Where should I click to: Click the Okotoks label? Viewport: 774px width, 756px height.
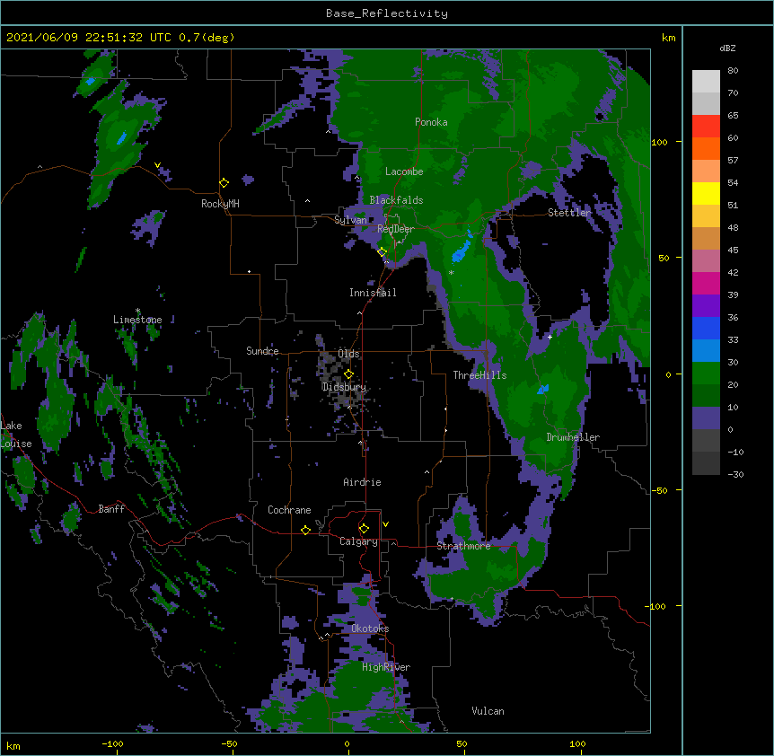coord(370,629)
